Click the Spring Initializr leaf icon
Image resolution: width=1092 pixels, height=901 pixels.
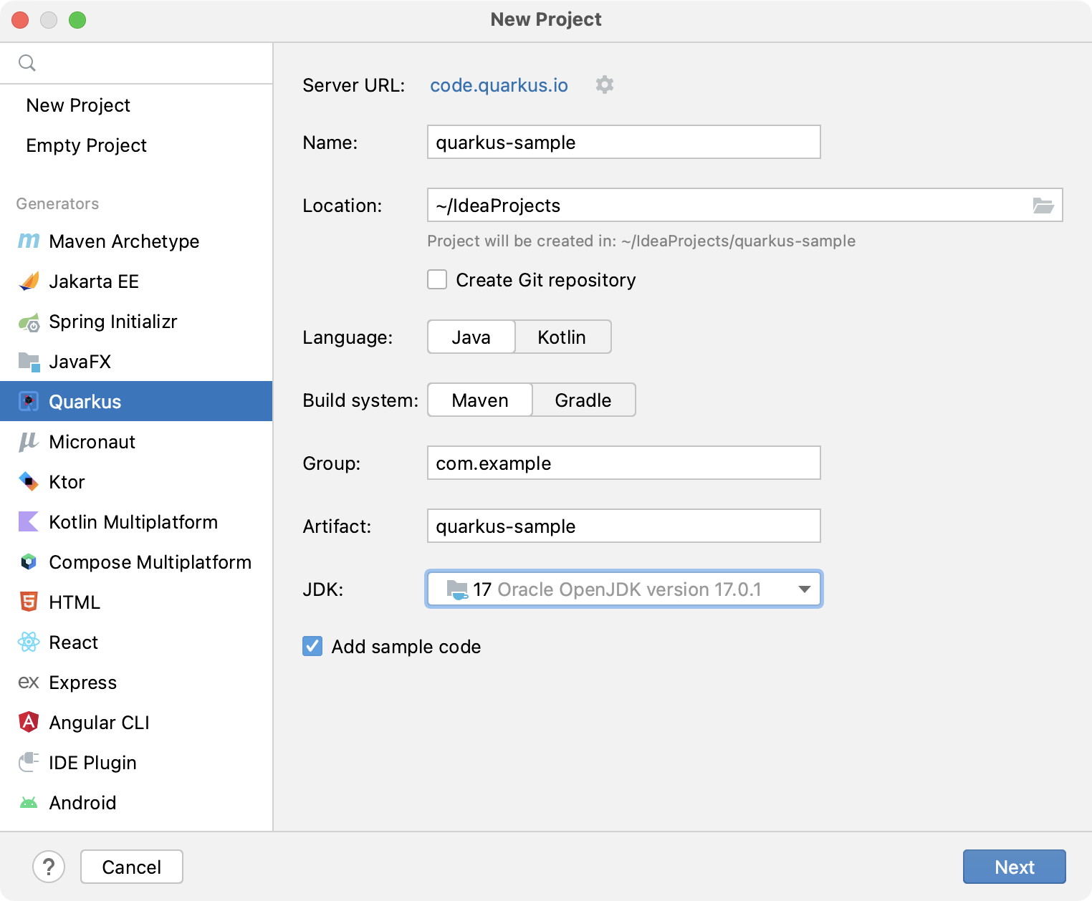click(29, 322)
